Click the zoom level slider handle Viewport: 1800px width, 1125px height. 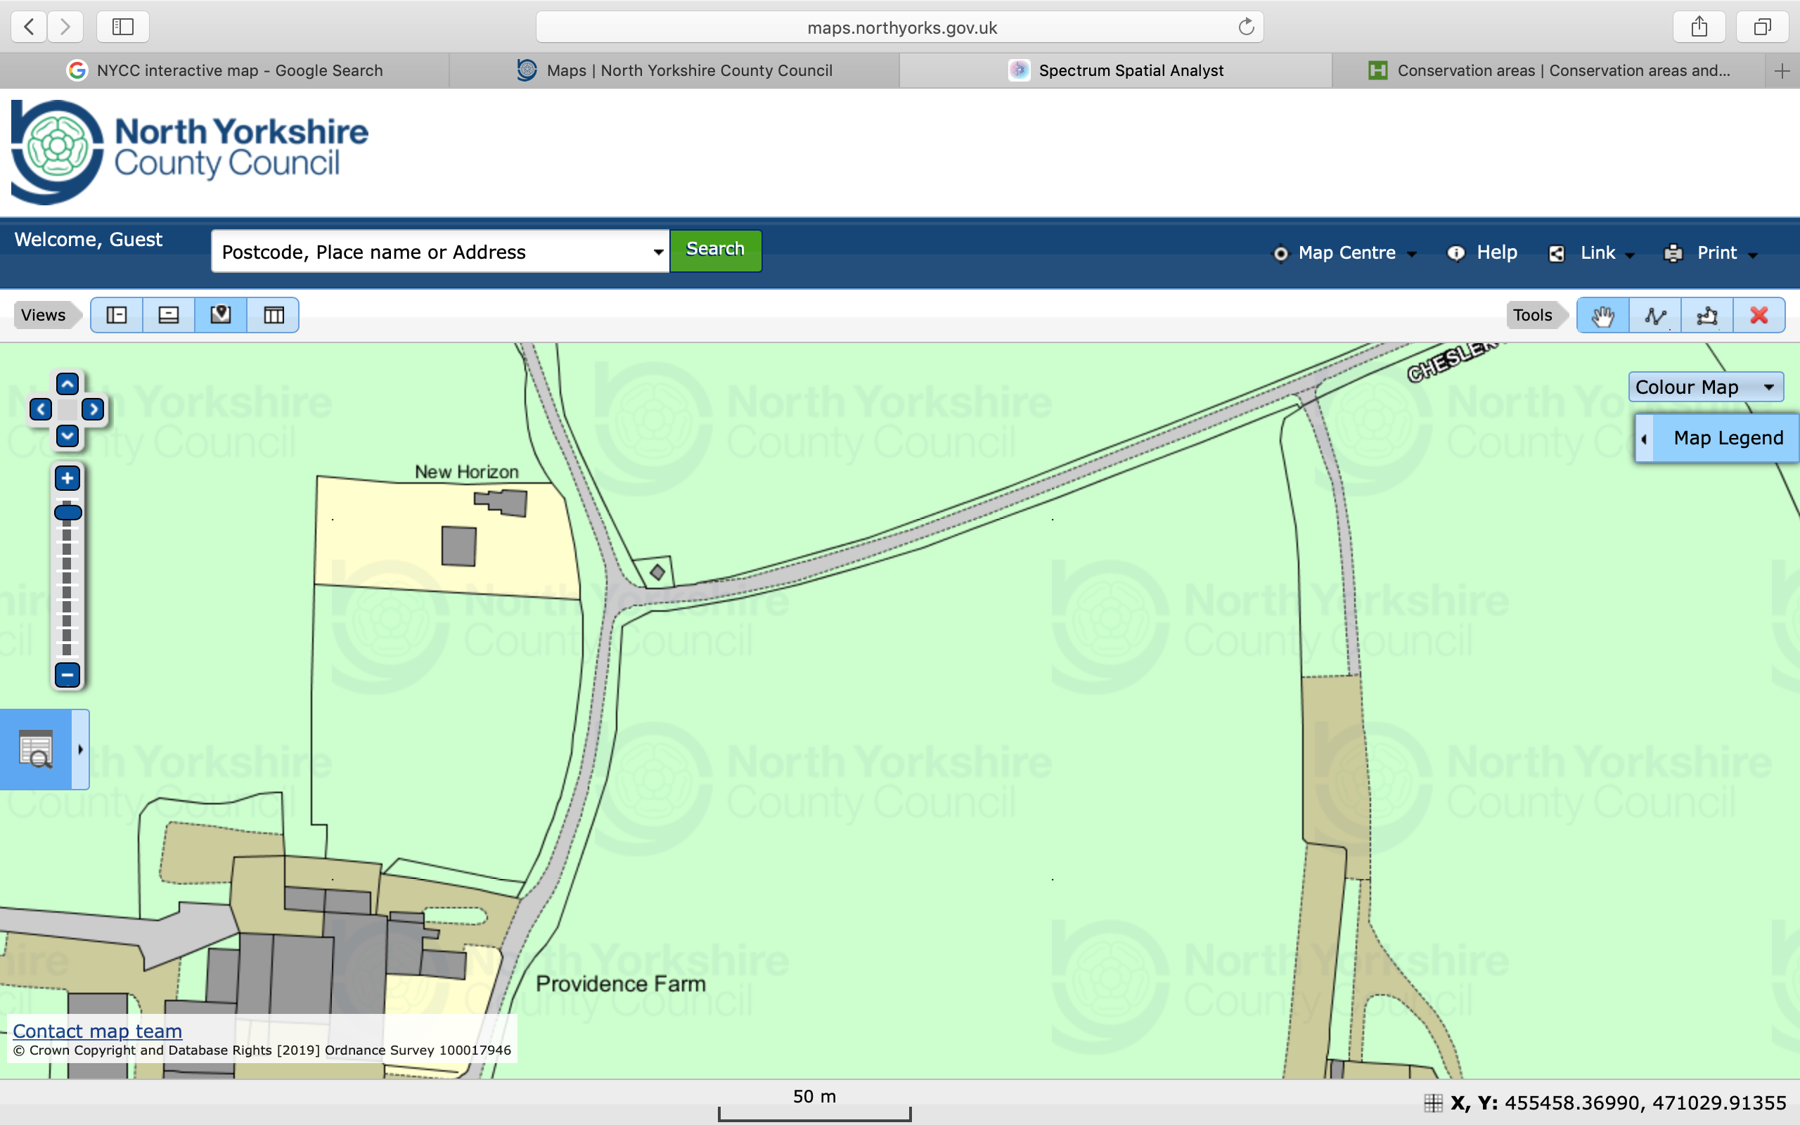pos(67,513)
